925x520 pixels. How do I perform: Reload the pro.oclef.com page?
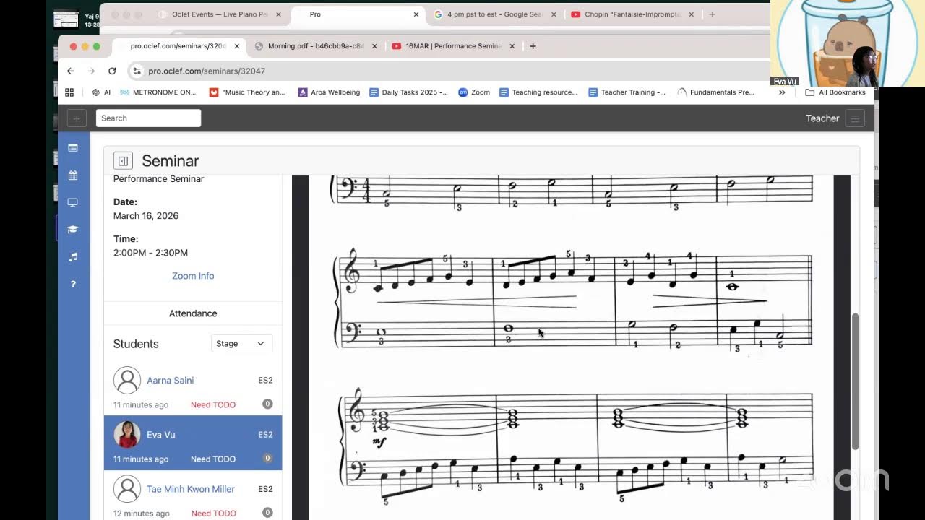[112, 71]
